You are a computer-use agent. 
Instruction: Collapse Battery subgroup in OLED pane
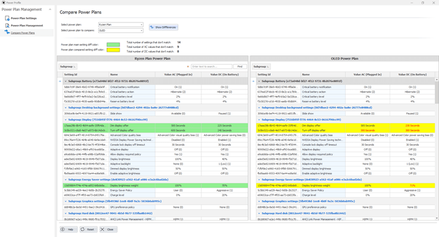259,81
